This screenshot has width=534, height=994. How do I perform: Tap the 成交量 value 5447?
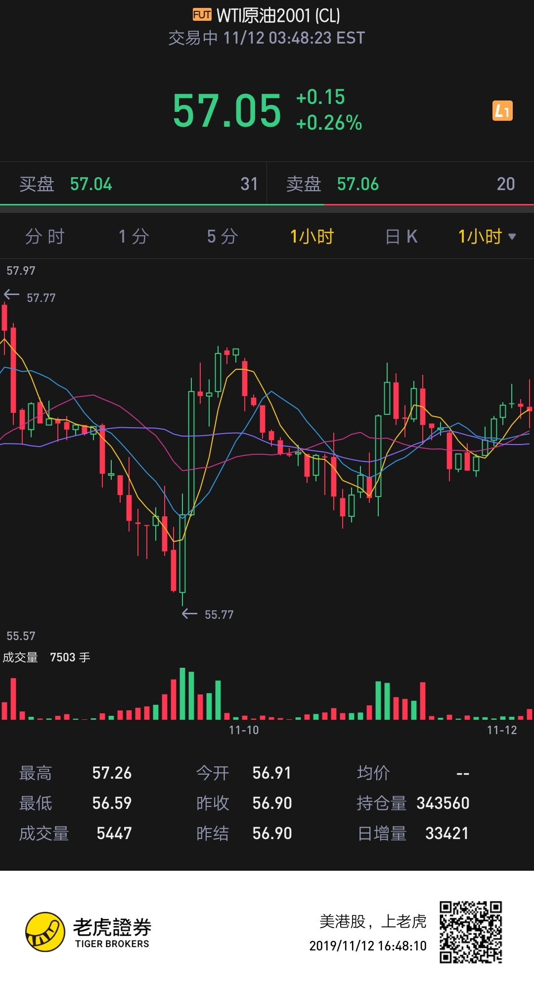[114, 834]
